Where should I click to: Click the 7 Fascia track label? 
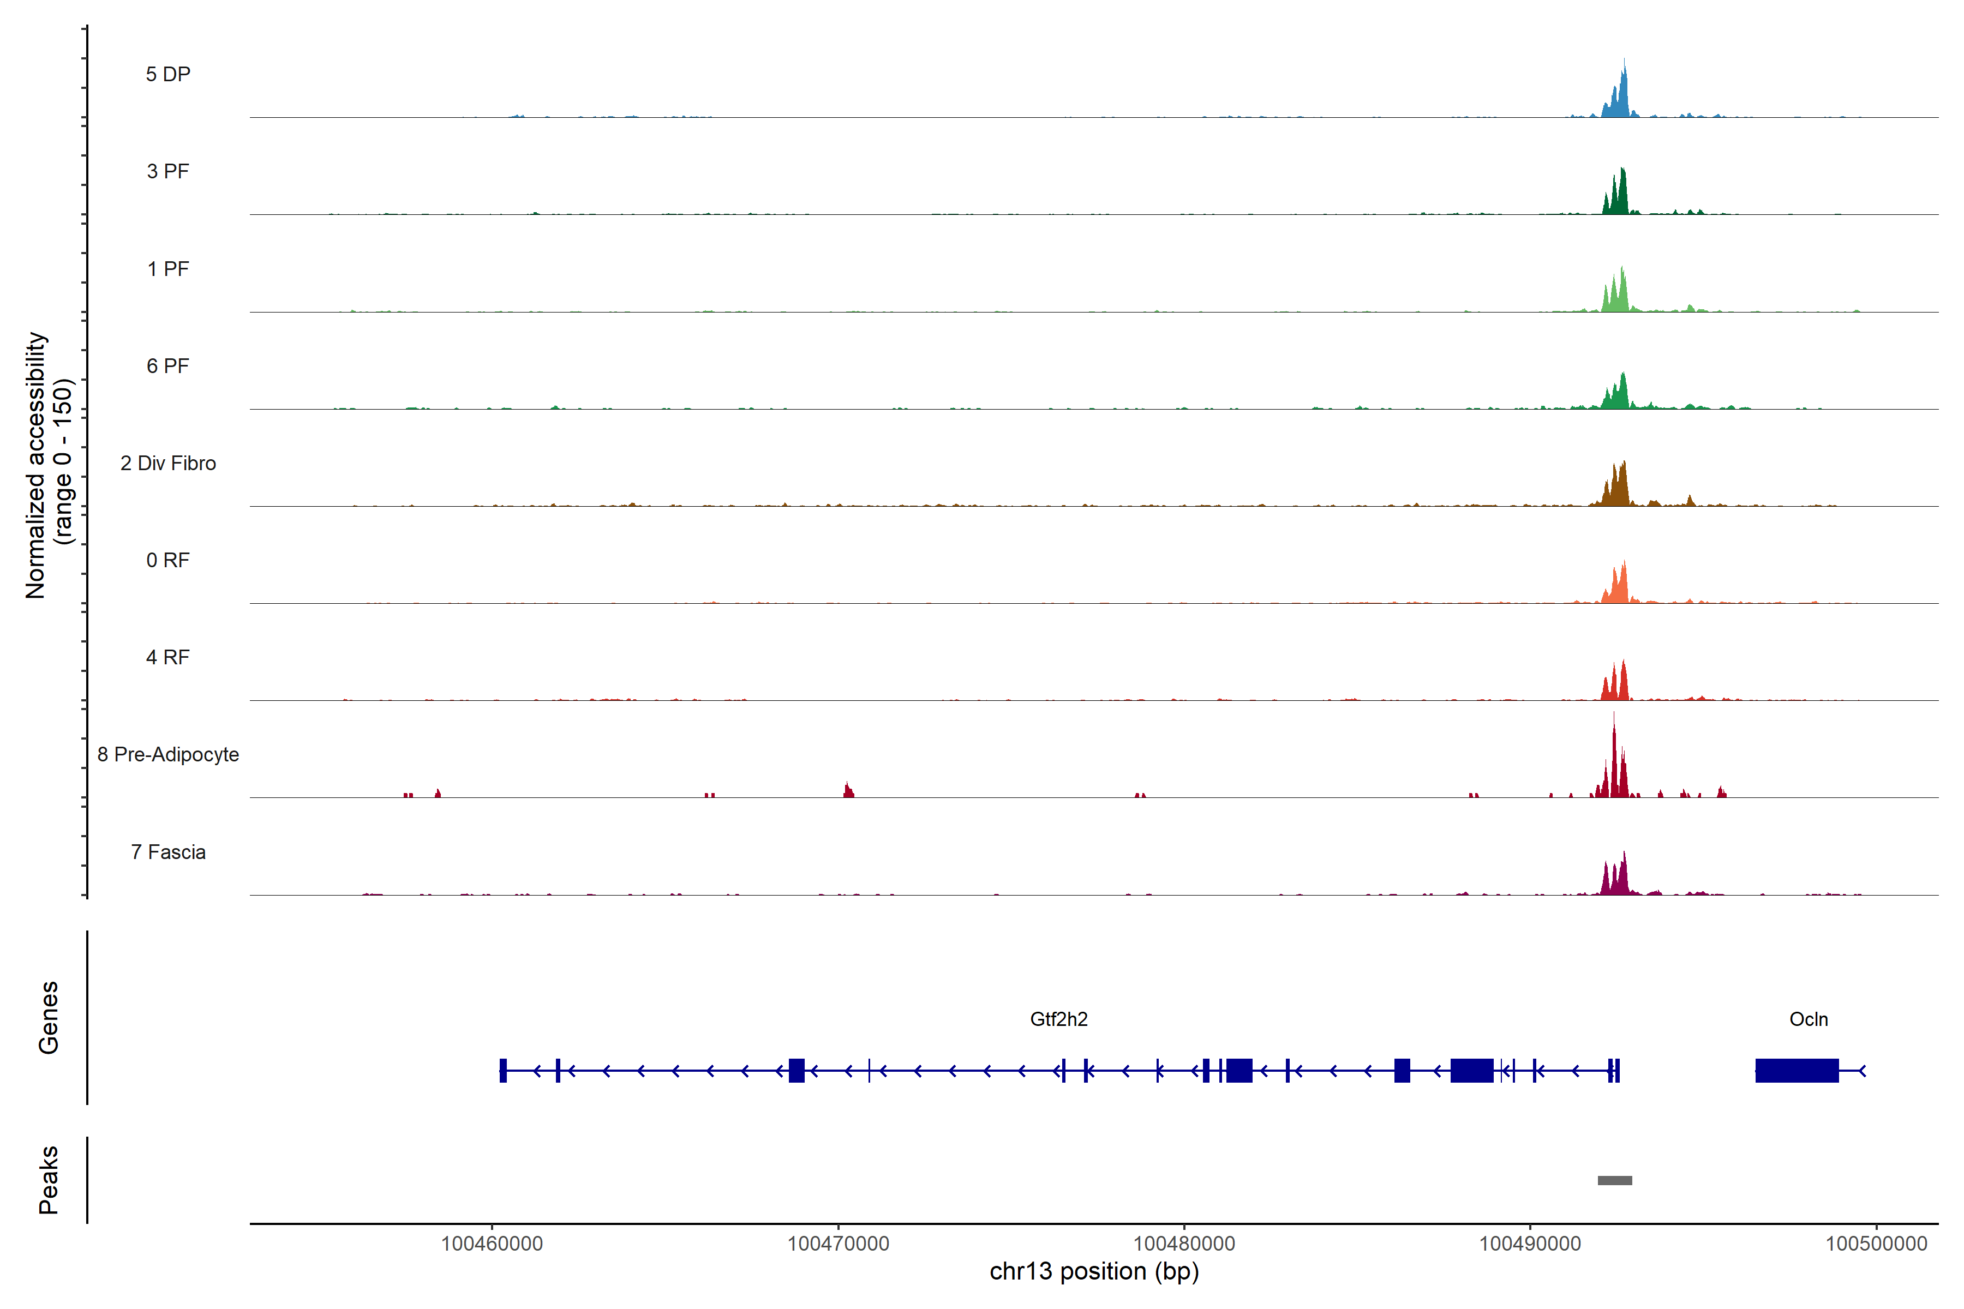[168, 851]
